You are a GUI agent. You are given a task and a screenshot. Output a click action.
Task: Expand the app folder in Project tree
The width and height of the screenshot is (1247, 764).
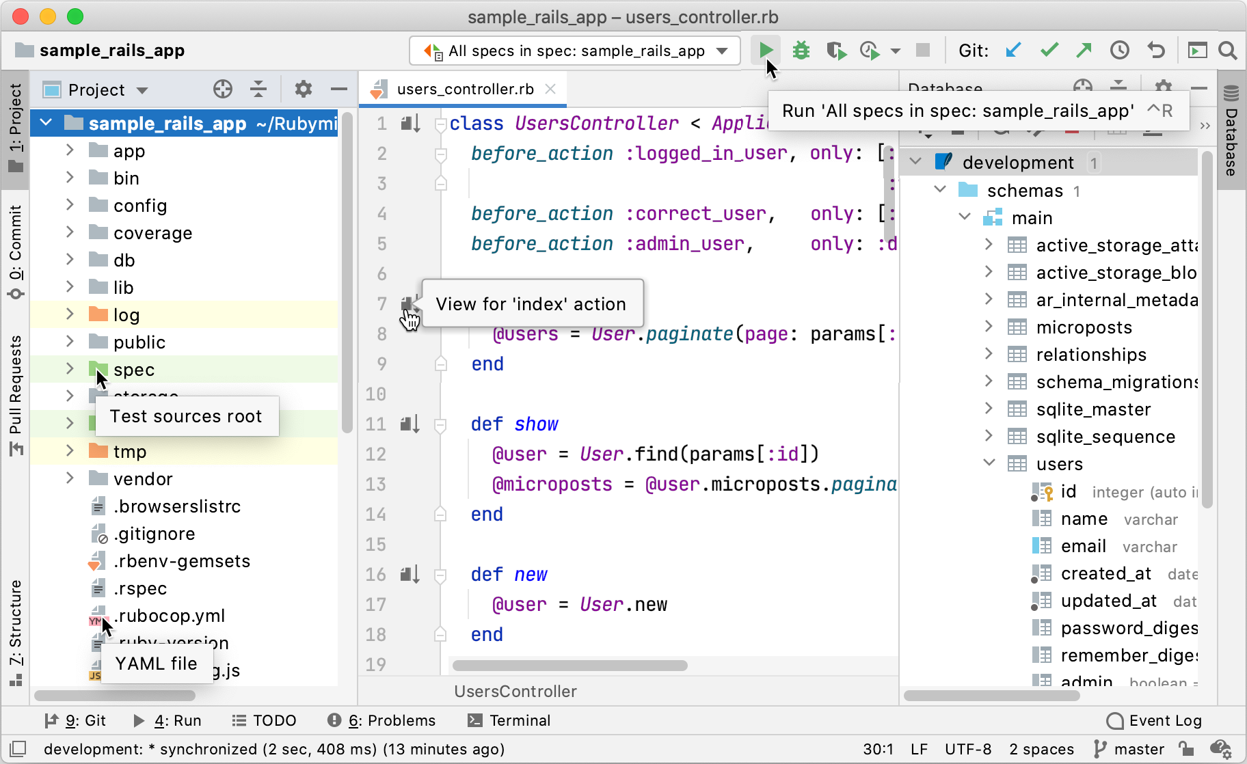[69, 150]
